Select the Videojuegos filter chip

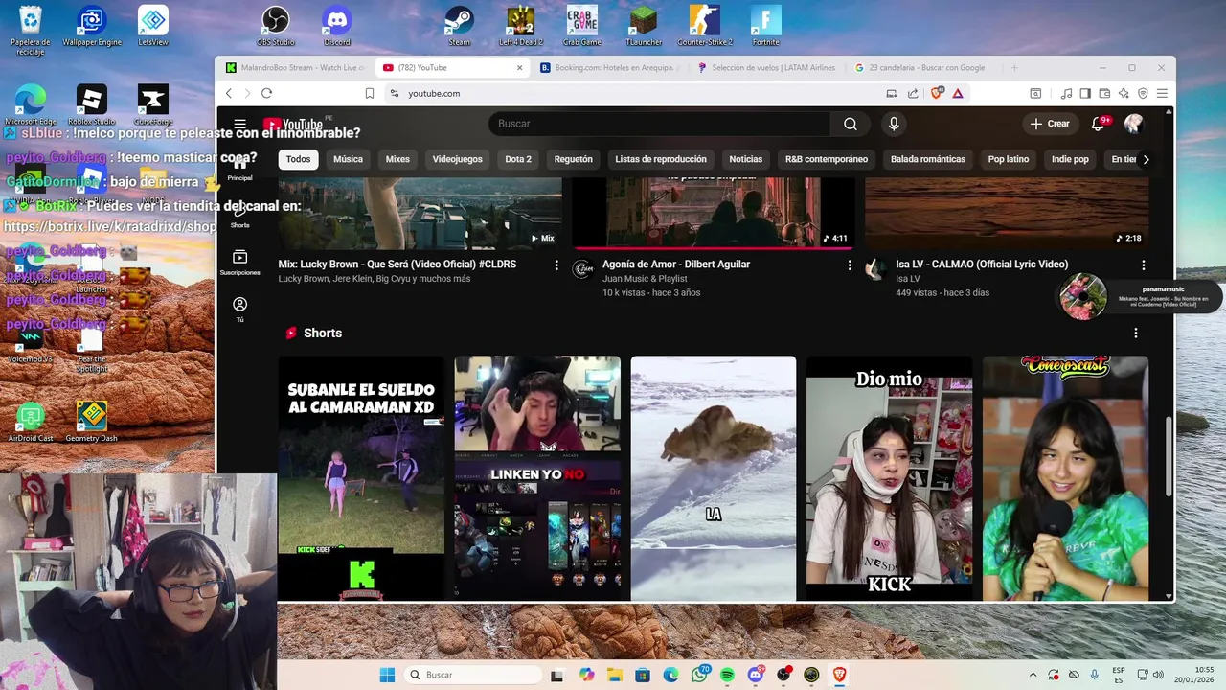pos(457,159)
